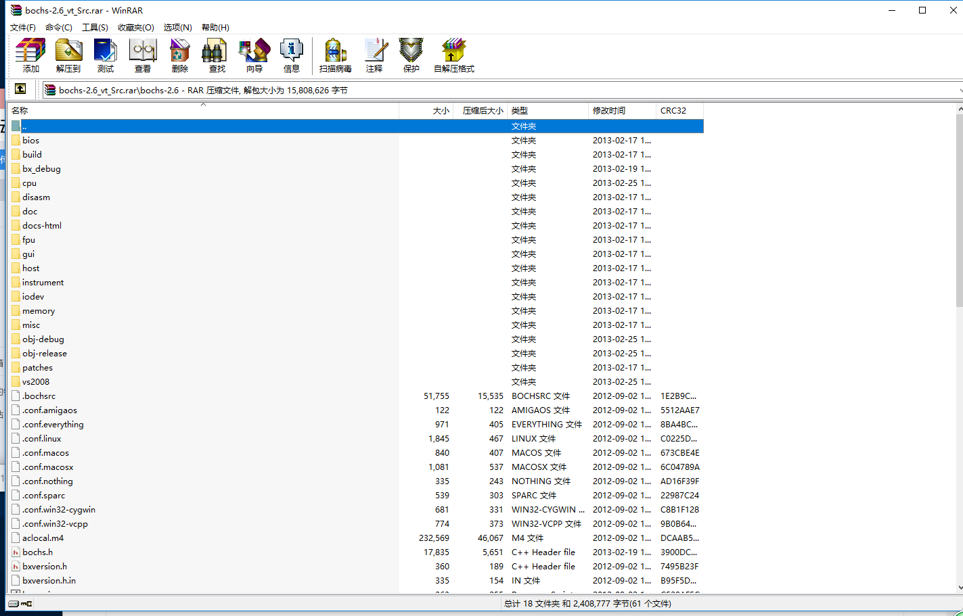Screen dimensions: 963x616
Task: Open the Favorites (收藏夹) menu
Action: (x=136, y=28)
